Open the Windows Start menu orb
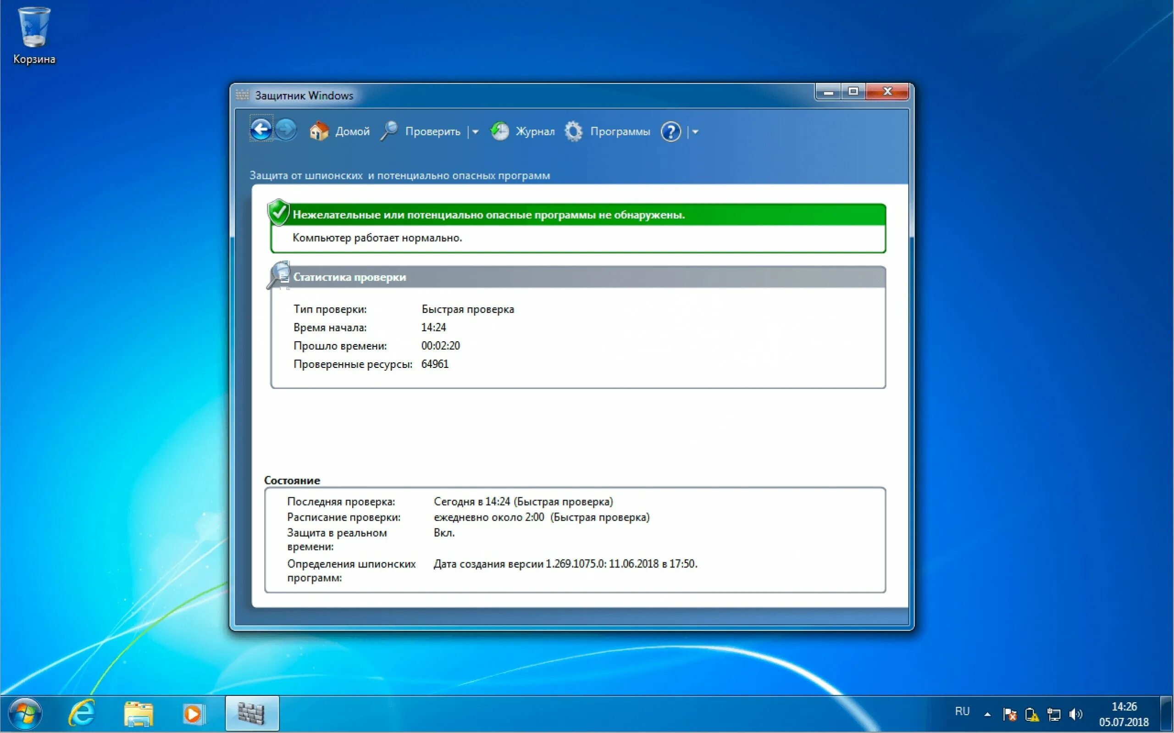Viewport: 1174px width, 733px height. pyautogui.click(x=25, y=714)
